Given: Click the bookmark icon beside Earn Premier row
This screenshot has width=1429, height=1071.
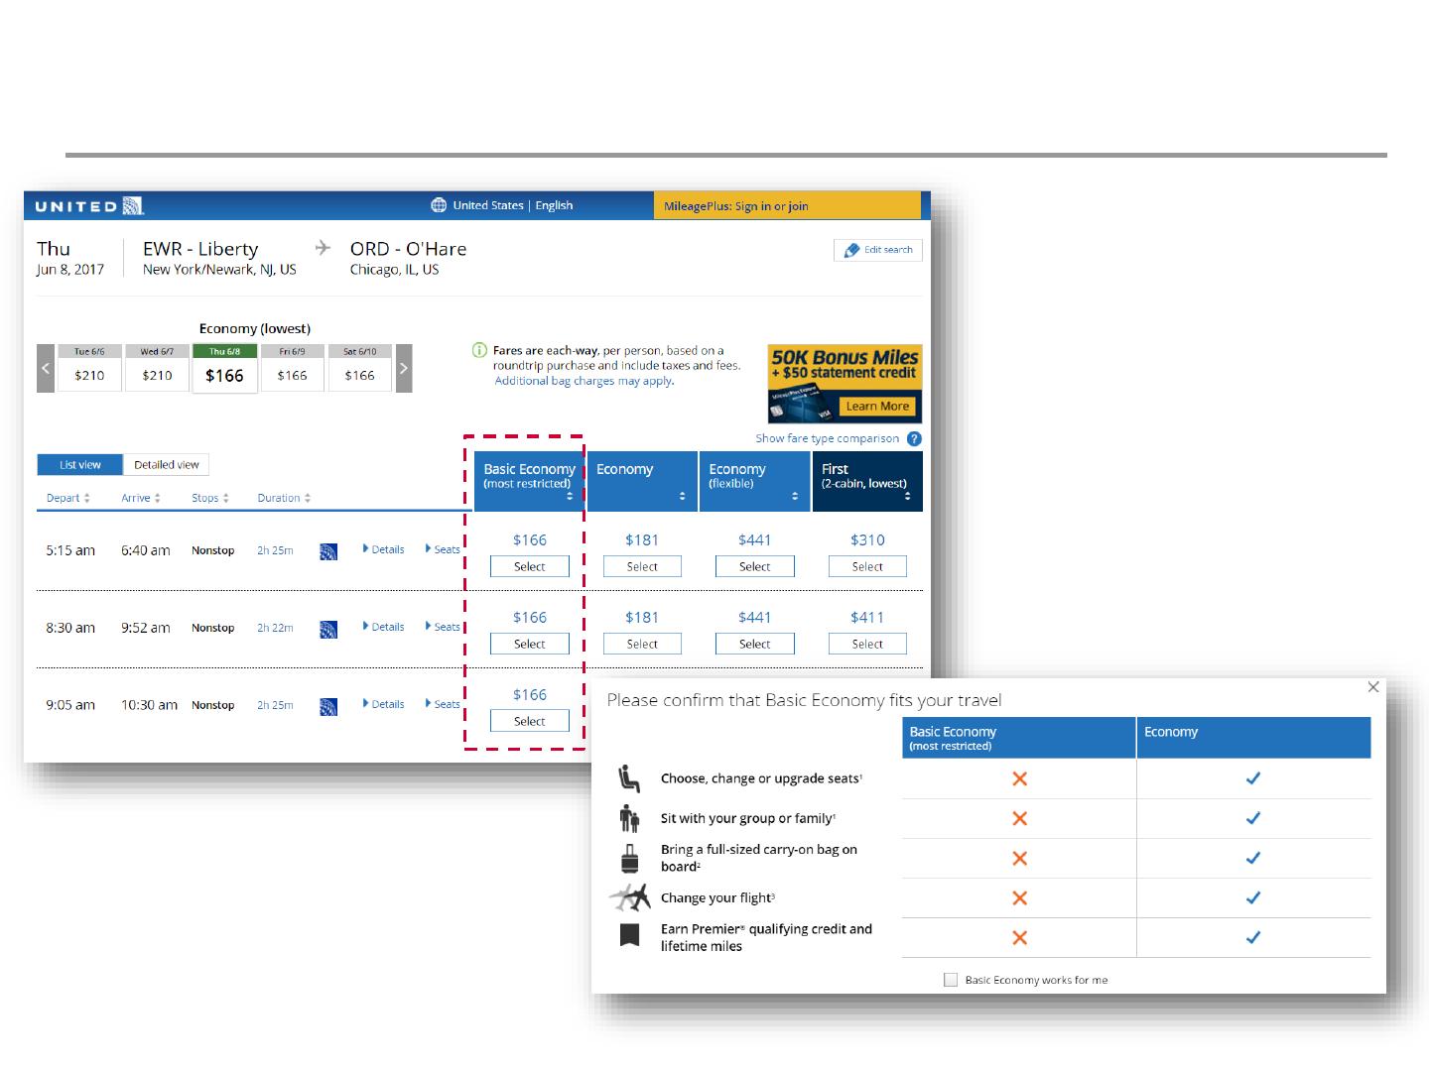Looking at the screenshot, I should click(629, 935).
